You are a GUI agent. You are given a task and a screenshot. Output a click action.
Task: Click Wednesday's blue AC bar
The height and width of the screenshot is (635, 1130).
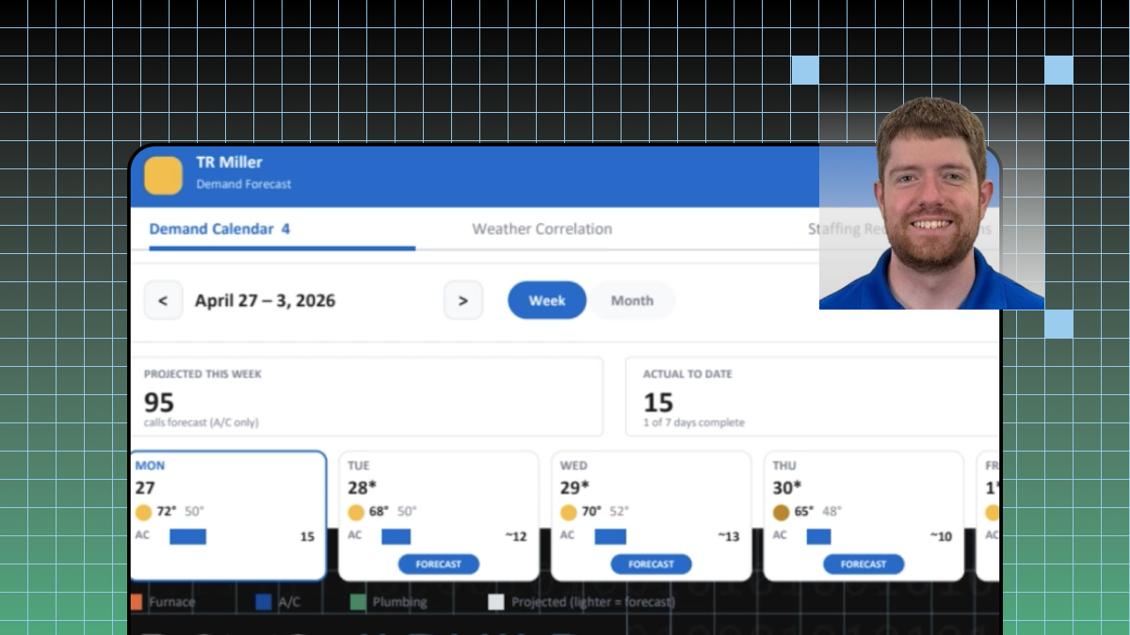610,536
